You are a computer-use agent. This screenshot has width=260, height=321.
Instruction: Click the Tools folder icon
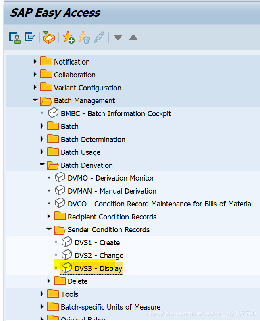coord(53,293)
